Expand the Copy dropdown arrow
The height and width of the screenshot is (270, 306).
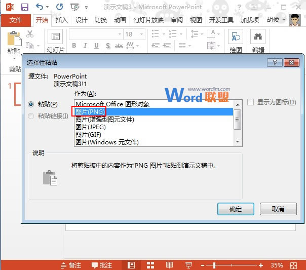38,46
